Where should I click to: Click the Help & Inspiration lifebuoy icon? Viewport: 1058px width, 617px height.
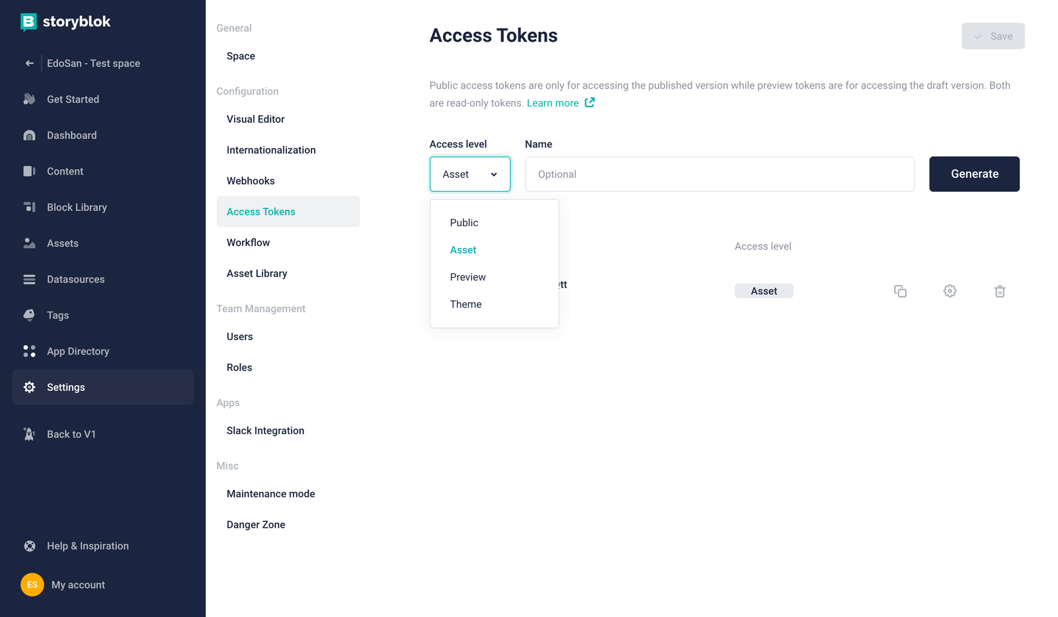pos(29,546)
